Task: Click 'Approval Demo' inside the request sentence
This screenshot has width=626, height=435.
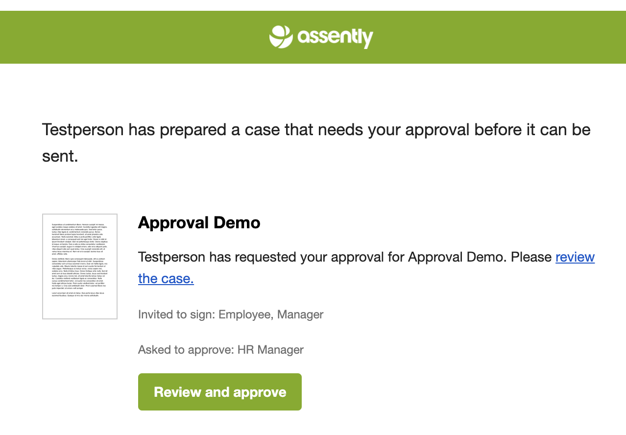Action: (x=457, y=257)
